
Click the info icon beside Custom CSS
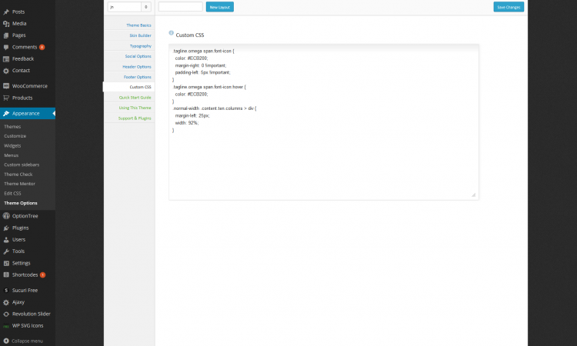pos(171,34)
